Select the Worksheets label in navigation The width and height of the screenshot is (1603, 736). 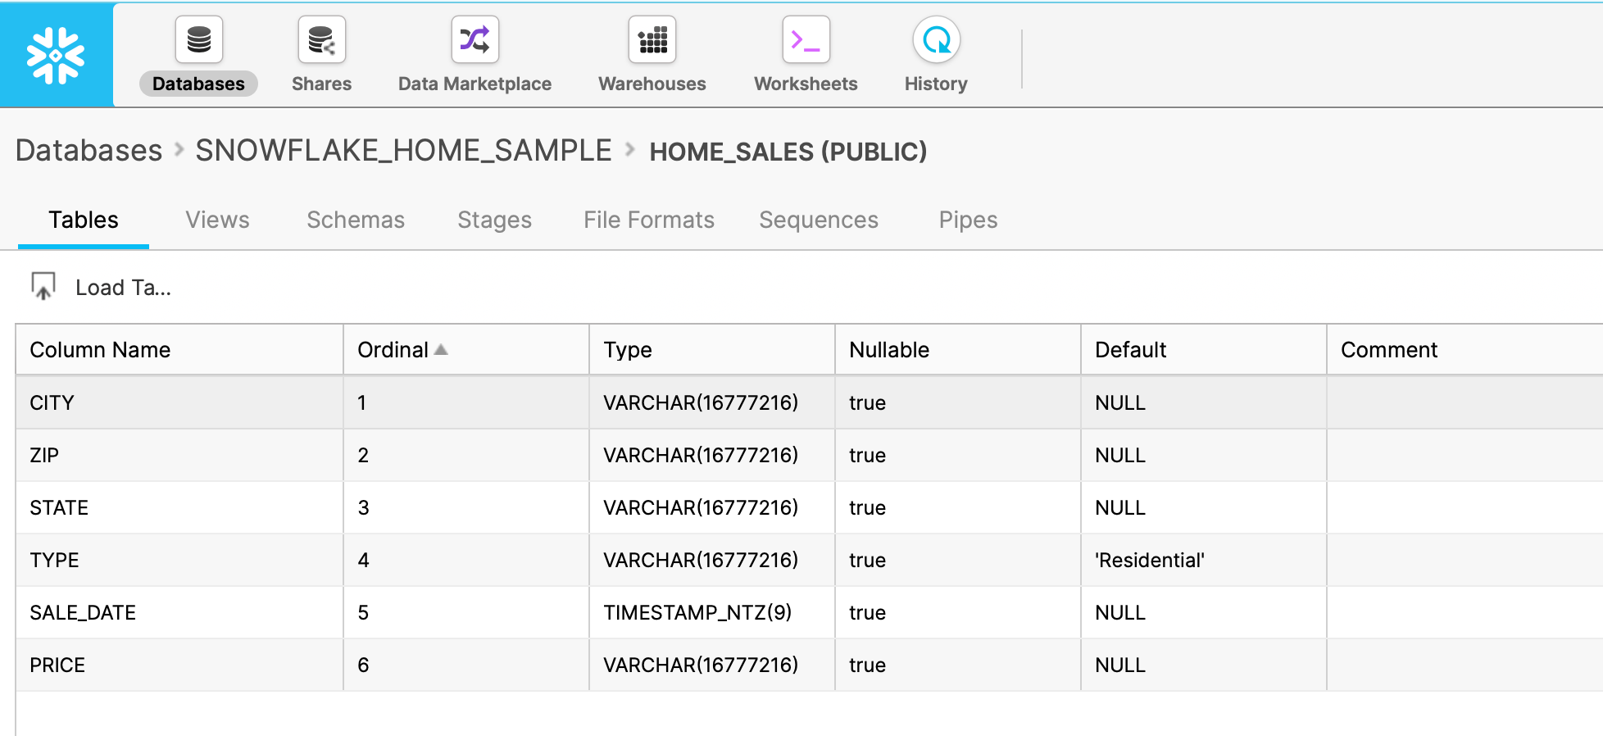[806, 84]
